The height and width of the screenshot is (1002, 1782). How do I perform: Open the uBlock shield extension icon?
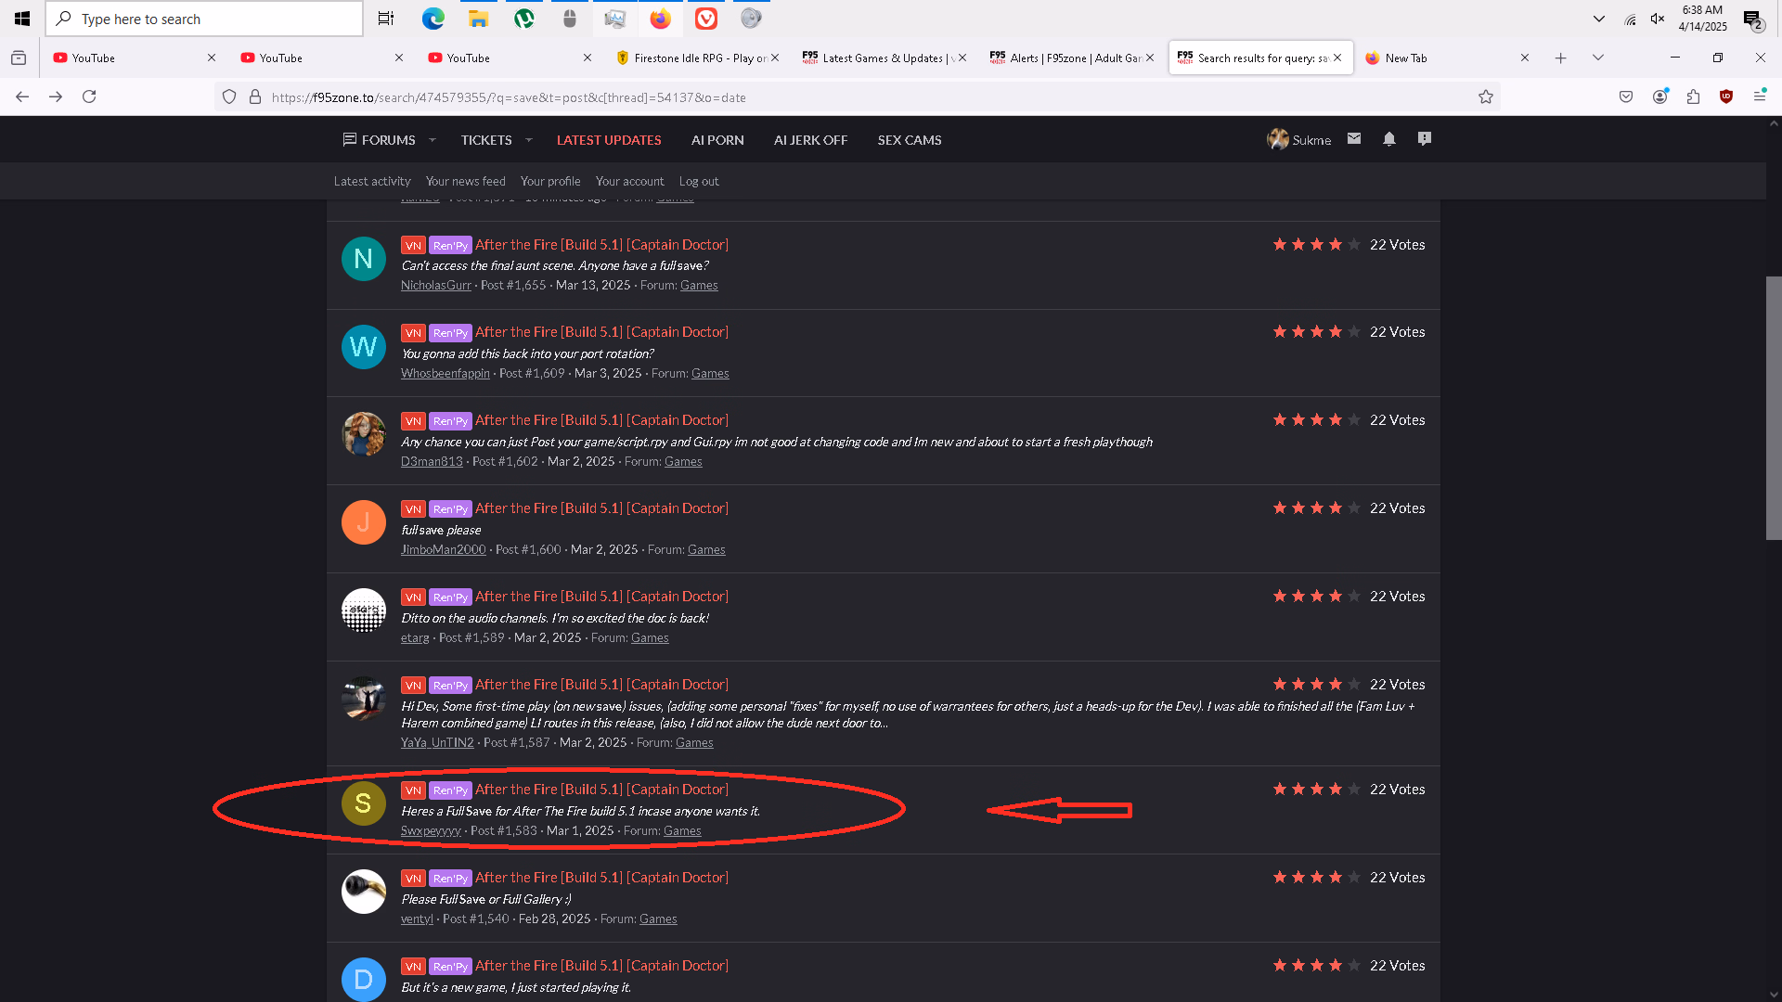pyautogui.click(x=1726, y=96)
